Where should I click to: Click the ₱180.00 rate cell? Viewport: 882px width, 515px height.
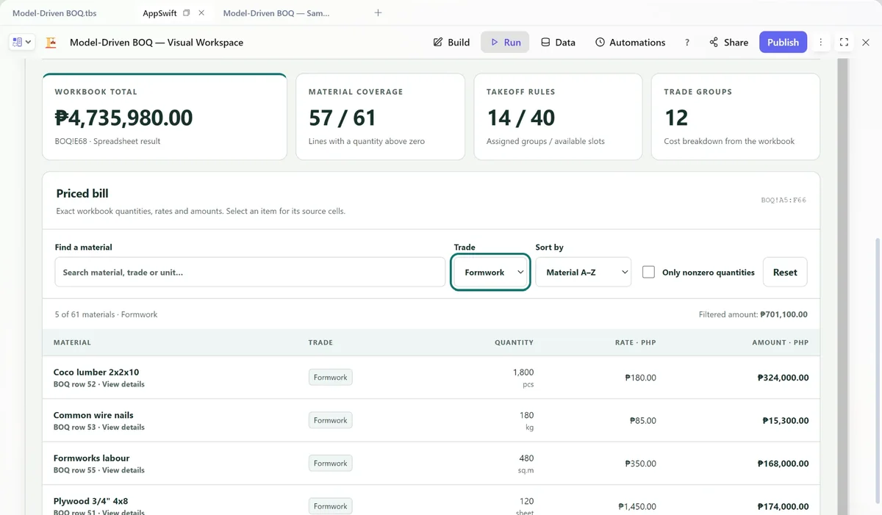click(640, 378)
